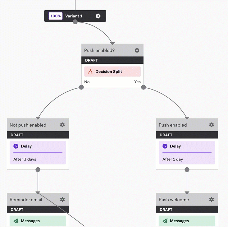Click connector node below After 3 days delay
This screenshot has width=228, height=227.
pyautogui.click(x=38, y=169)
